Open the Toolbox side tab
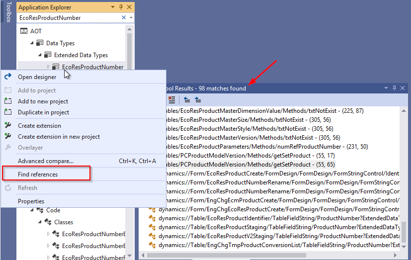Viewport: 411px width, 260px height. click(8, 12)
